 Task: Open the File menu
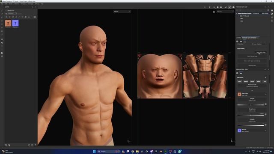2,4
